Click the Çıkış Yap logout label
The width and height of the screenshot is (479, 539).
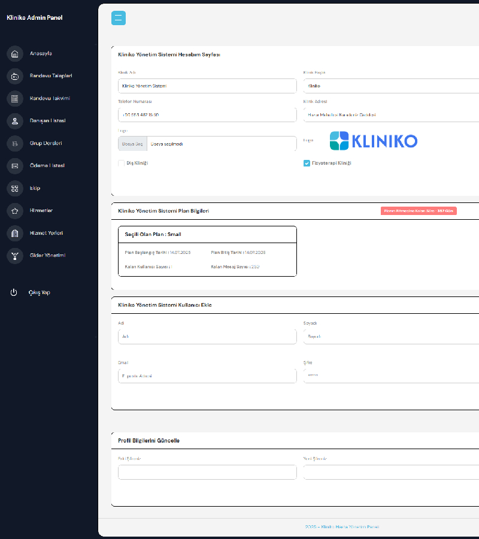pyautogui.click(x=39, y=292)
